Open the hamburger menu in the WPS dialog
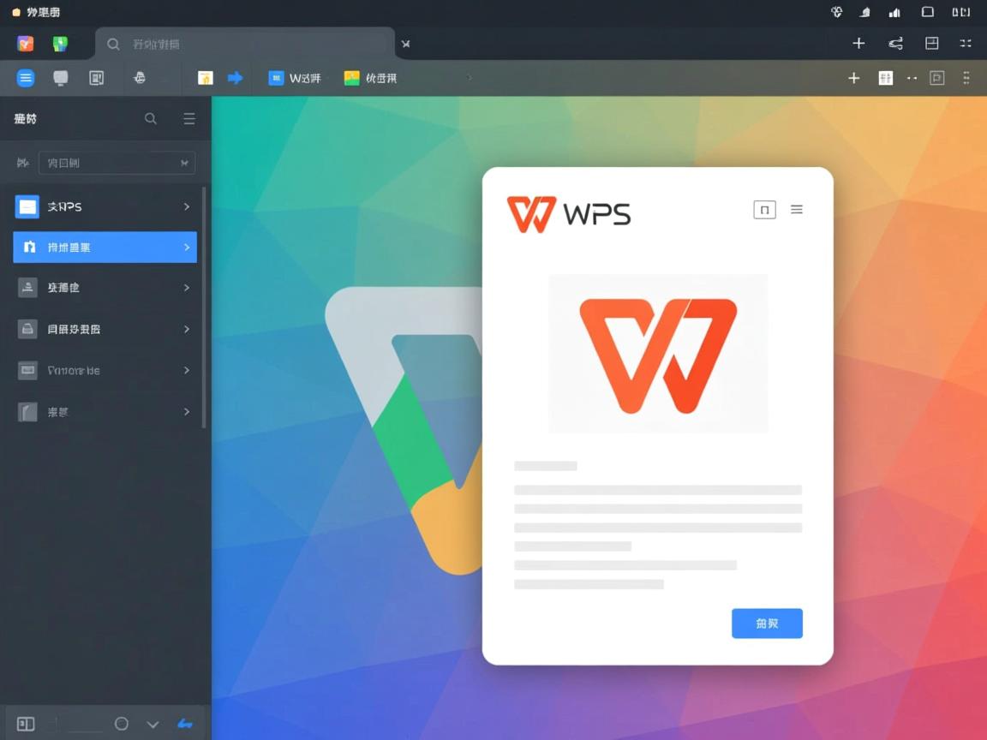Viewport: 987px width, 740px height. tap(797, 210)
